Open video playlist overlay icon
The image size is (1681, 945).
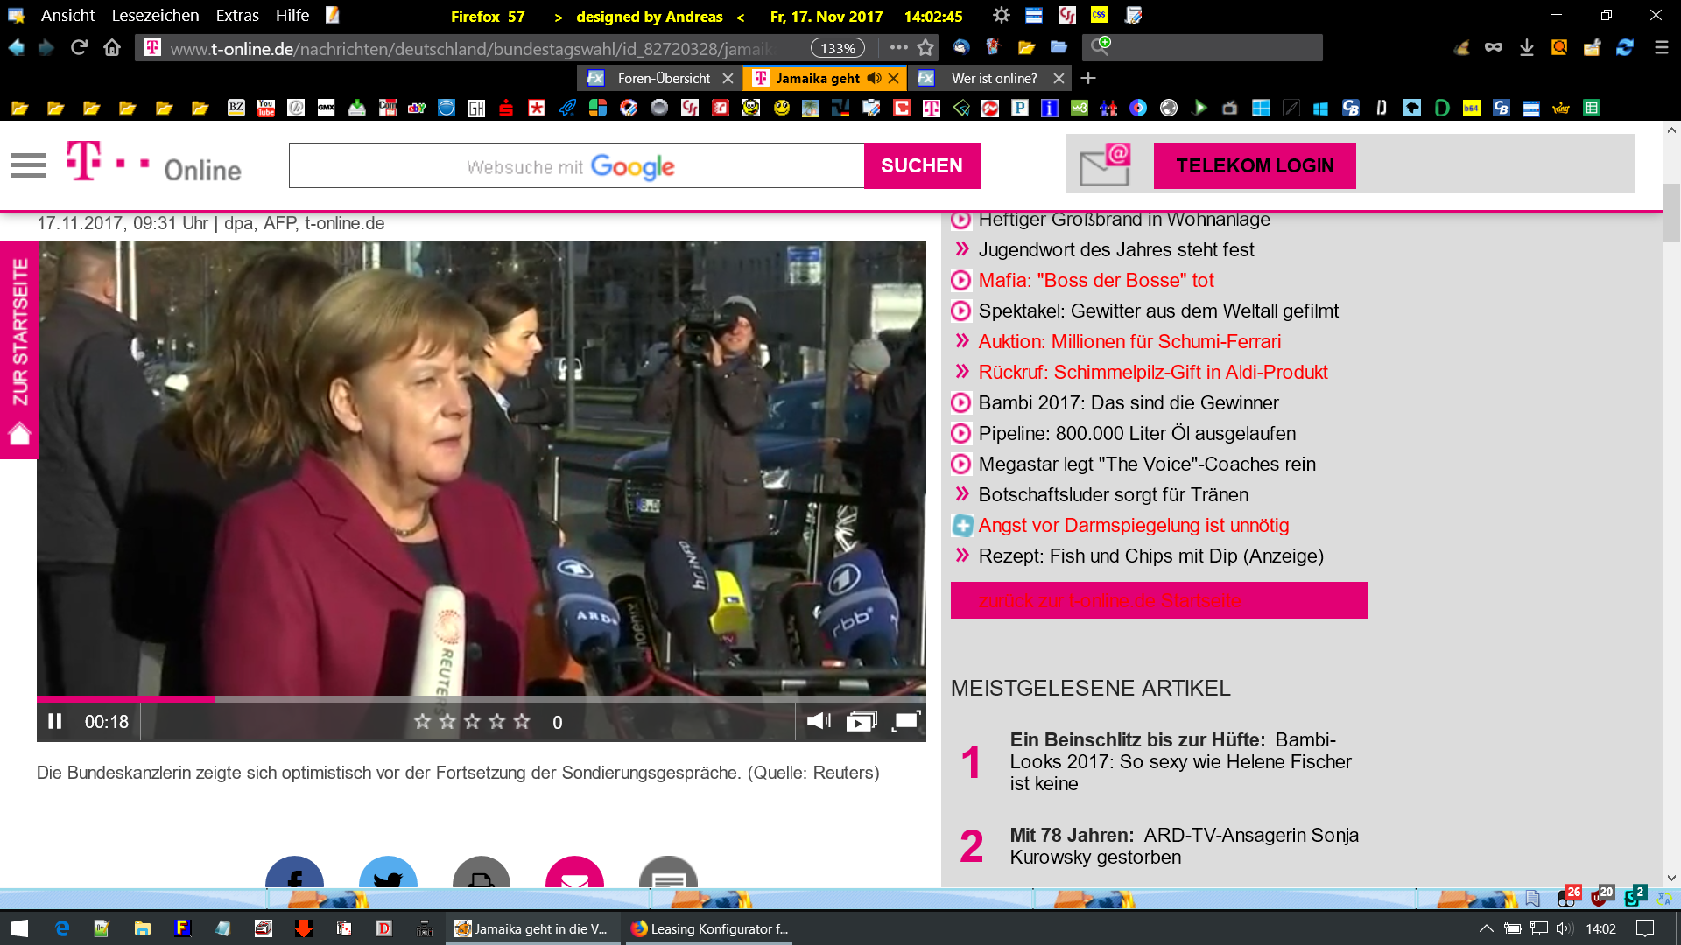coord(862,721)
